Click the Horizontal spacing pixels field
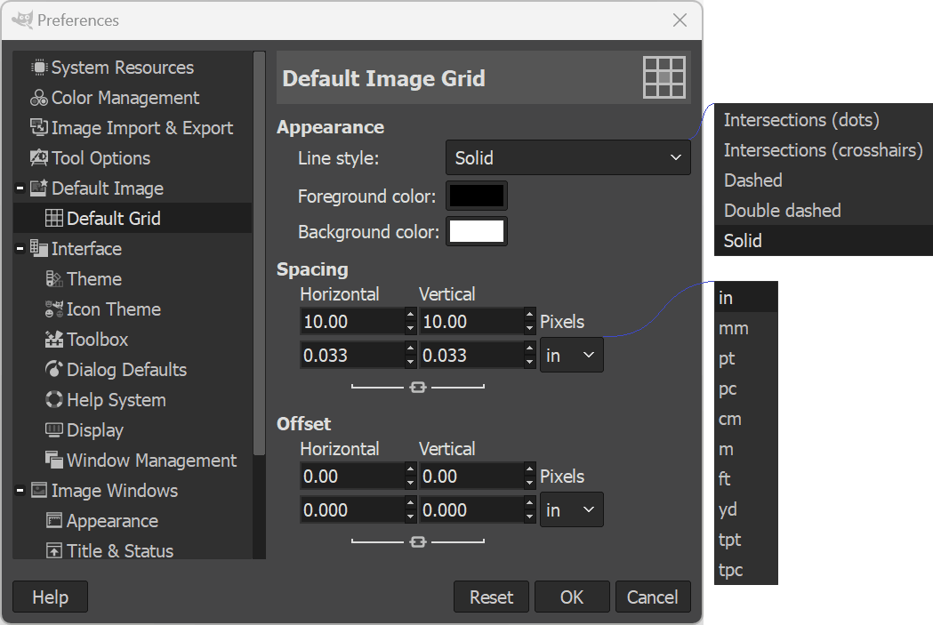 [352, 322]
